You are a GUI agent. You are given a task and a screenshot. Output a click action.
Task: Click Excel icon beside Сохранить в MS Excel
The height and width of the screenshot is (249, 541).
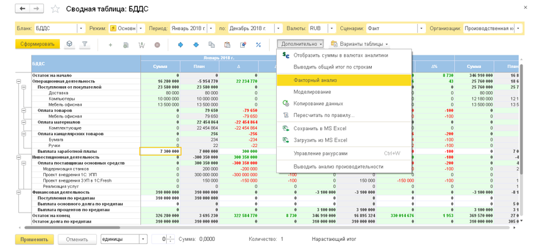click(x=286, y=128)
